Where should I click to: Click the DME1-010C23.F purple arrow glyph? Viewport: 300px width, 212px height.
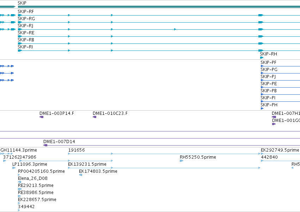[94, 117]
